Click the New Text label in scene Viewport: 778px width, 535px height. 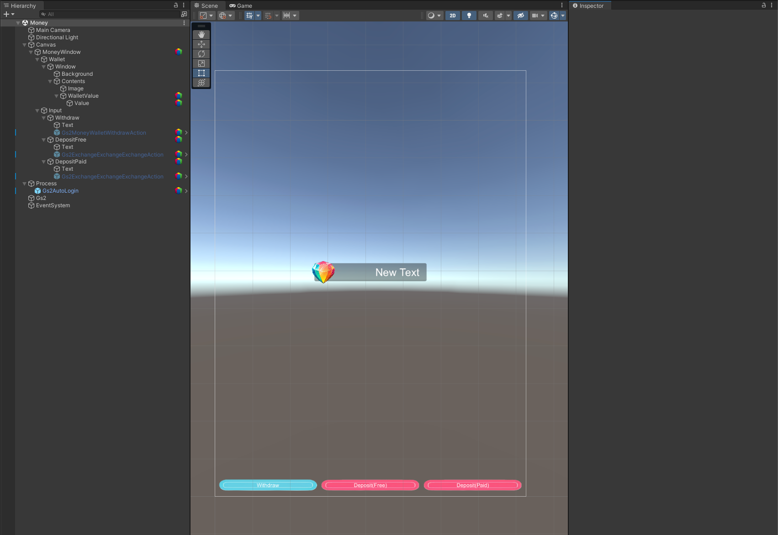pos(397,273)
